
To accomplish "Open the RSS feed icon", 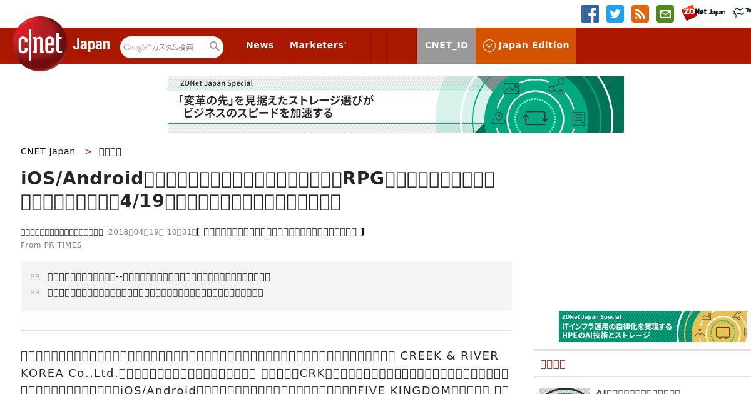I will [640, 14].
